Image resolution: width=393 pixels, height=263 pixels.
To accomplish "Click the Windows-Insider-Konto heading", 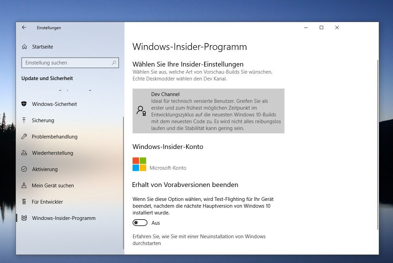I will tap(168, 147).
